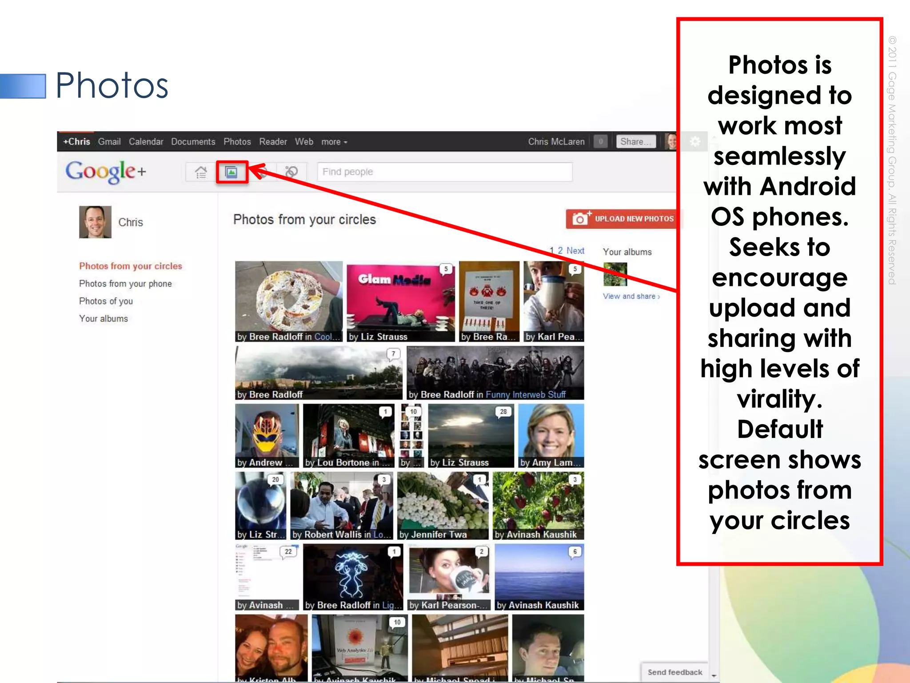
Task: Click the Next page link
Action: click(575, 251)
